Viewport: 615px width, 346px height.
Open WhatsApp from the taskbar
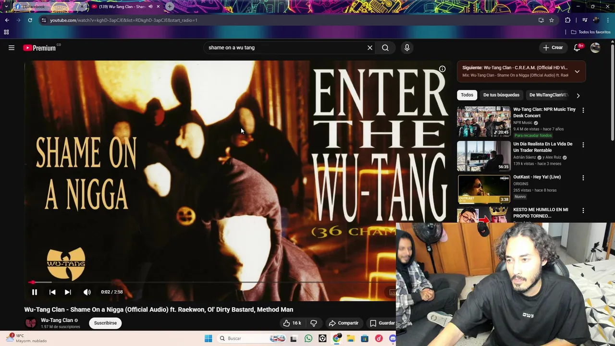(x=308, y=338)
